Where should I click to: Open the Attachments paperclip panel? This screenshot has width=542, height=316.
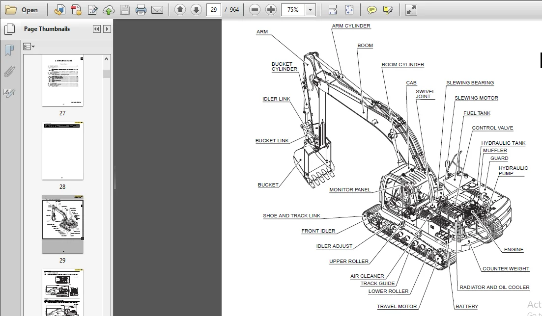[9, 72]
